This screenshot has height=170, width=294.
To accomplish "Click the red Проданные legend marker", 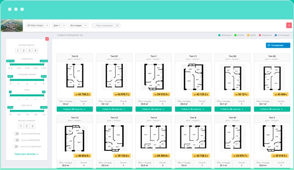I will (x=260, y=35).
